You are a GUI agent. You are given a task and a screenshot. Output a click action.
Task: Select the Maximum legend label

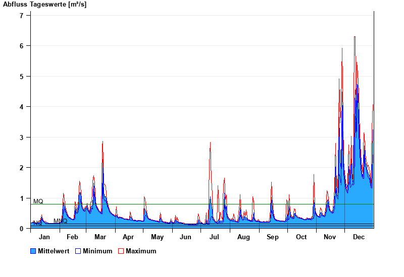[141, 251]
